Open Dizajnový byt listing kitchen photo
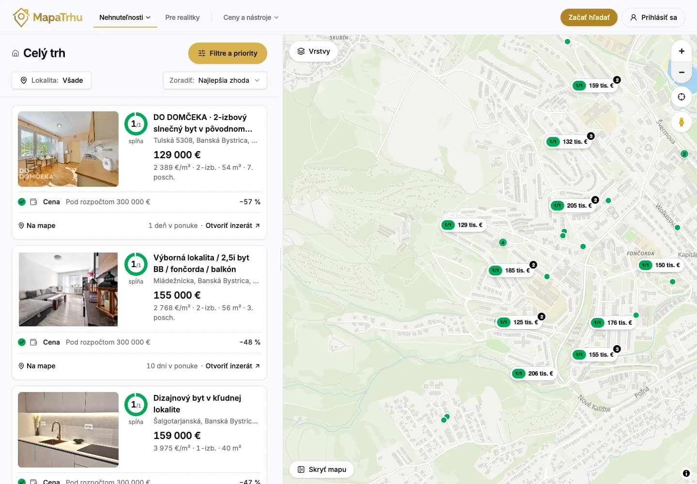The width and height of the screenshot is (697, 484). [68, 430]
